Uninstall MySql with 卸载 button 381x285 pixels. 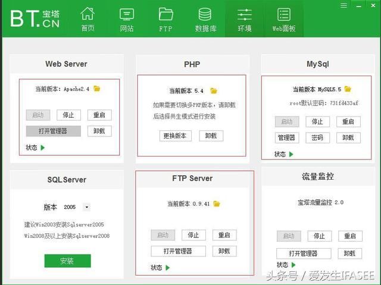(x=348, y=137)
